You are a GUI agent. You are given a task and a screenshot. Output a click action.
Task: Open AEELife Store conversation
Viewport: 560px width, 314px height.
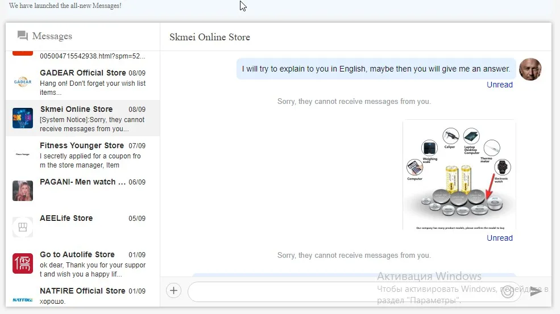click(82, 227)
